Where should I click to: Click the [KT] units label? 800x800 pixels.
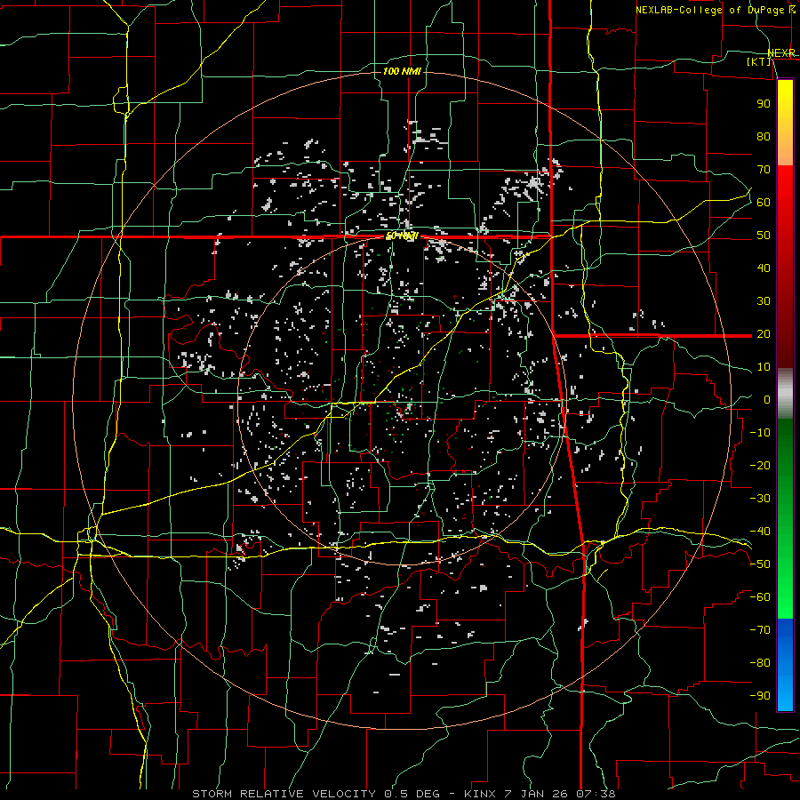coord(759,61)
